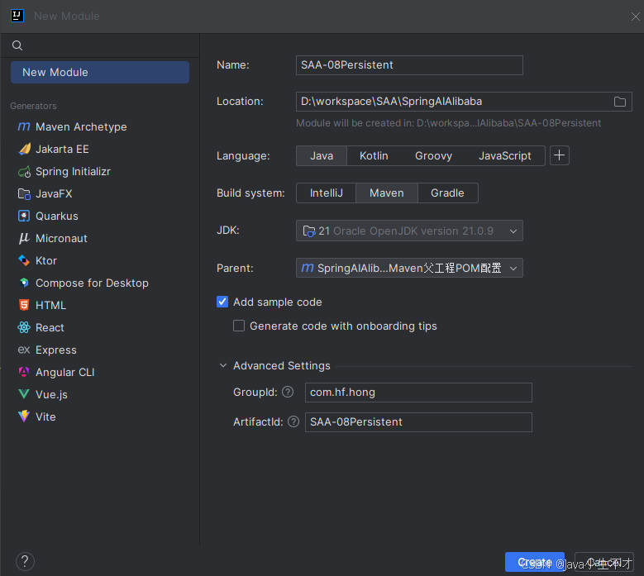Add more languages with plus button
The width and height of the screenshot is (644, 576).
[560, 155]
